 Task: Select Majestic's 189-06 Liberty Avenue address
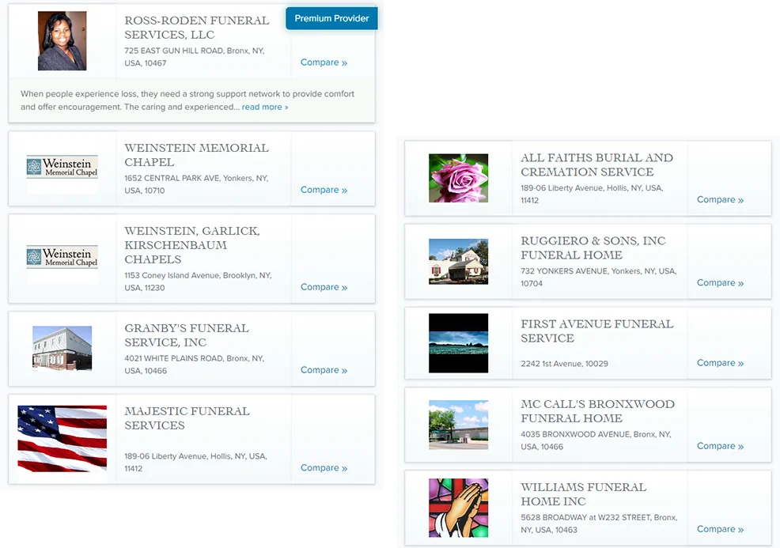point(196,462)
